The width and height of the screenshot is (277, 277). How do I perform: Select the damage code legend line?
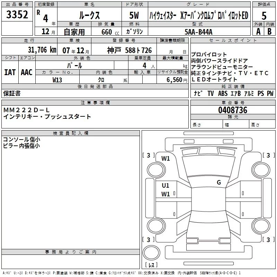122,273
